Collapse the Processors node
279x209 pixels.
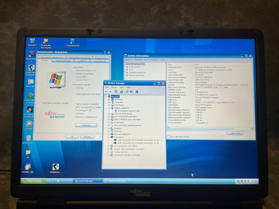pyautogui.click(x=108, y=137)
